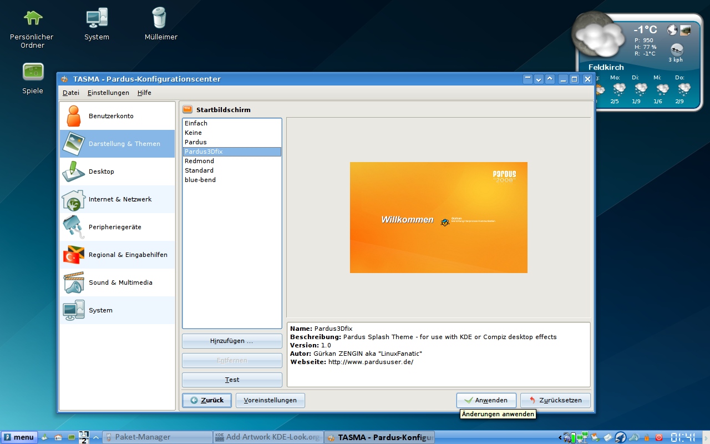
Task: Open the Desktop settings category
Action: click(x=117, y=171)
